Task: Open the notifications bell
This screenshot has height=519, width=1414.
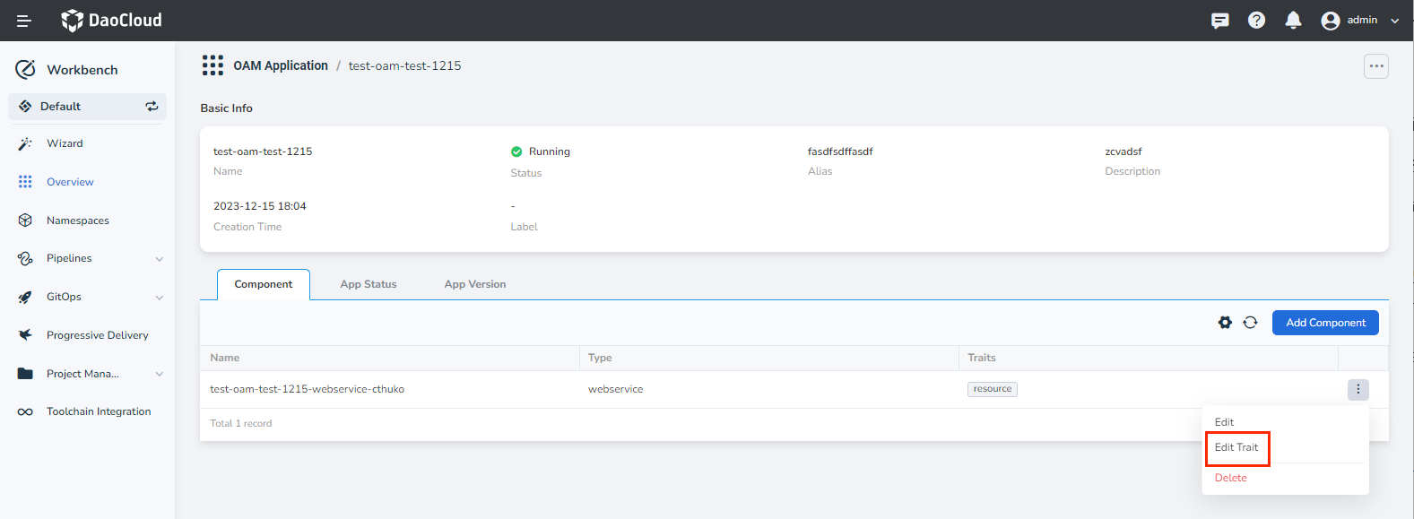Action: point(1293,21)
